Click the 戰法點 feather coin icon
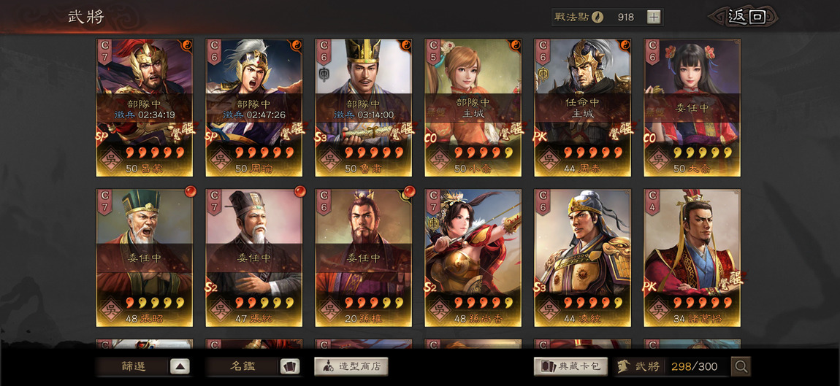 [x=597, y=17]
